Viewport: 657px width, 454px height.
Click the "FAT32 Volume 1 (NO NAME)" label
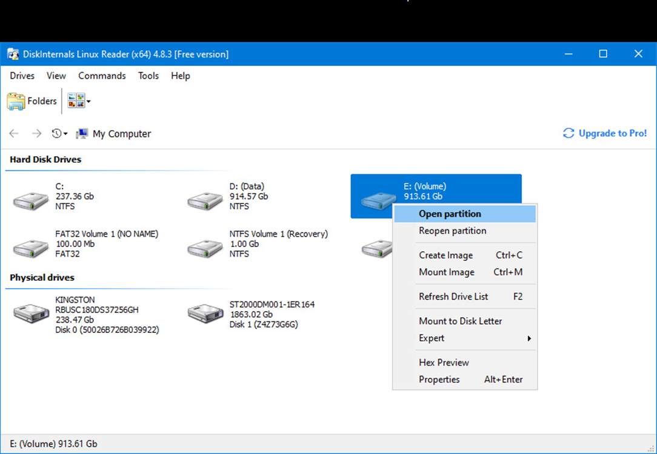coord(107,234)
